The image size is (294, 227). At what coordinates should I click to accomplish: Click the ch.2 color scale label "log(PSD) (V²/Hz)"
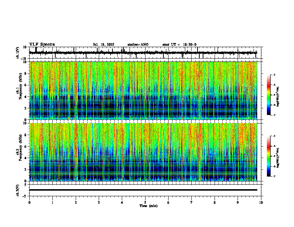tap(278, 158)
